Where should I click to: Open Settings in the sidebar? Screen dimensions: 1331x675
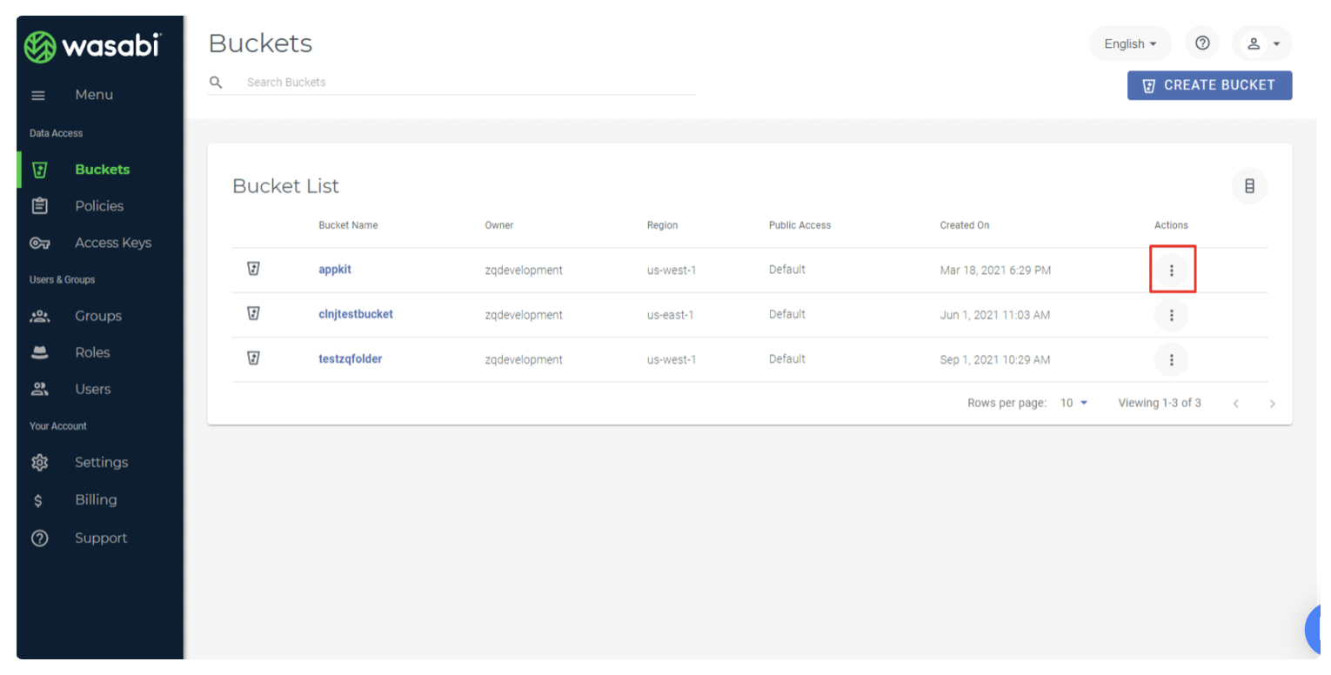[101, 462]
